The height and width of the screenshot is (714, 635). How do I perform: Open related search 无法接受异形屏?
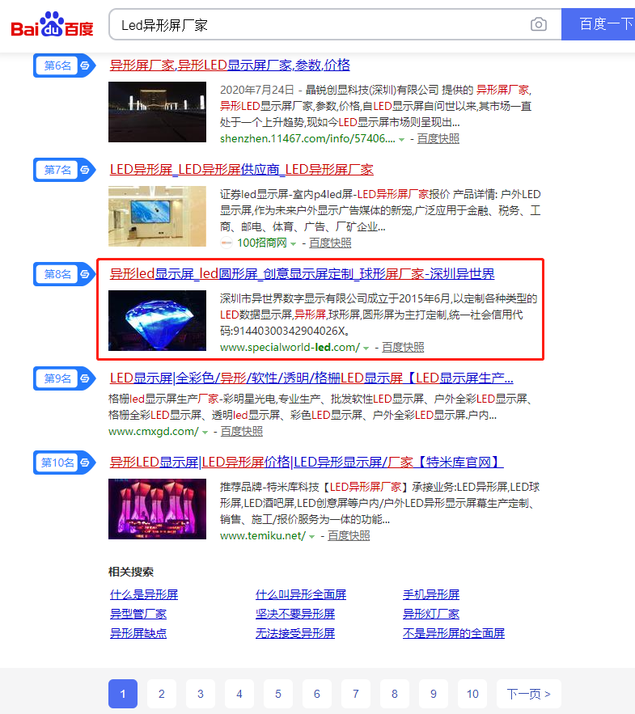point(295,633)
